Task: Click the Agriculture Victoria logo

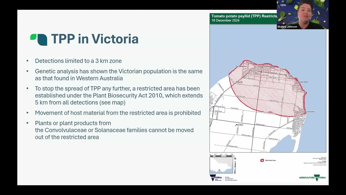Action: pyautogui.click(x=312, y=178)
